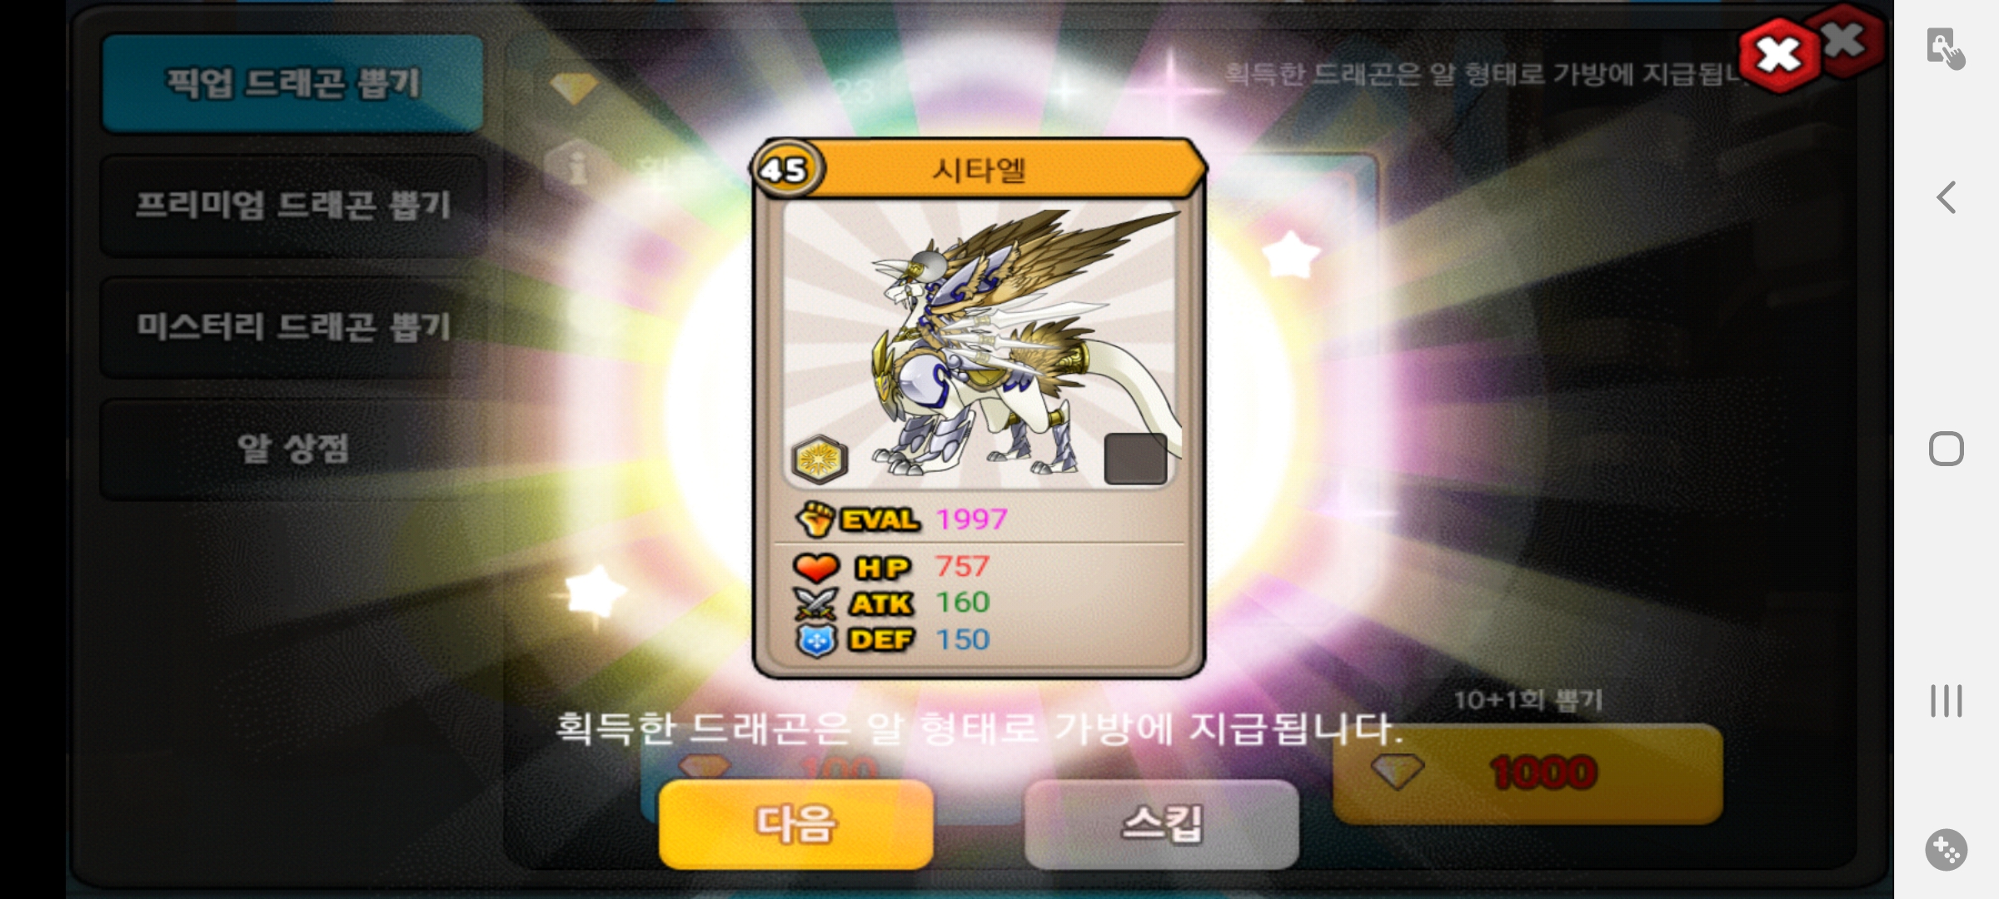Tap the 시타엘 dragon portrait
The image size is (1999, 899).
[x=980, y=345]
